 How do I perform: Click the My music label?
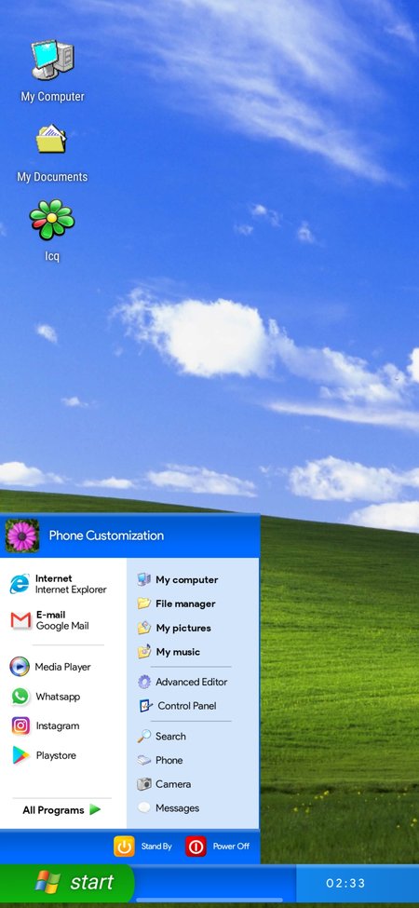pos(178,652)
